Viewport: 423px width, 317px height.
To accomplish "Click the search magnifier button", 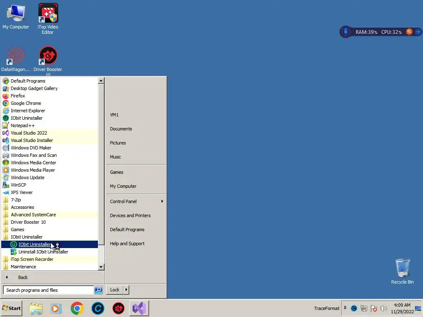I will click(98, 290).
